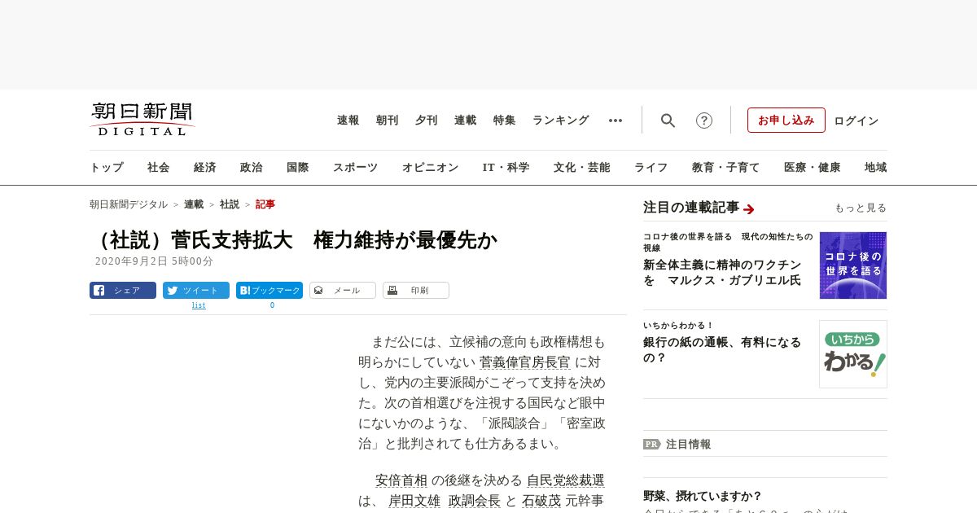Go to スポーツ category tab
The image size is (977, 513).
point(355,168)
